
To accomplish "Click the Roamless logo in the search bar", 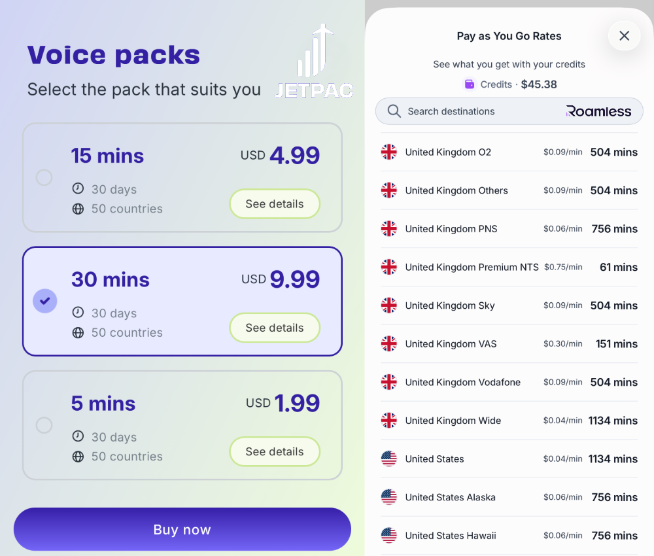I will coord(598,111).
